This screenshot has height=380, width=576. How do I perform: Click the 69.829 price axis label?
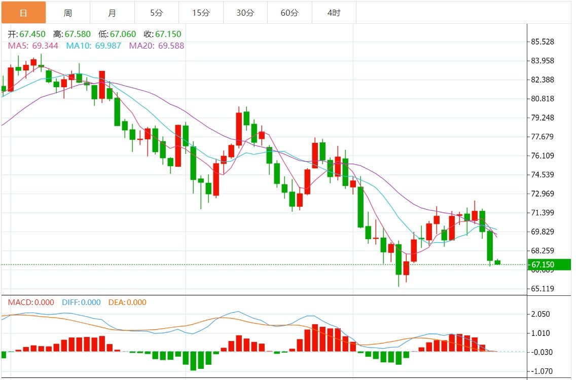(x=543, y=232)
